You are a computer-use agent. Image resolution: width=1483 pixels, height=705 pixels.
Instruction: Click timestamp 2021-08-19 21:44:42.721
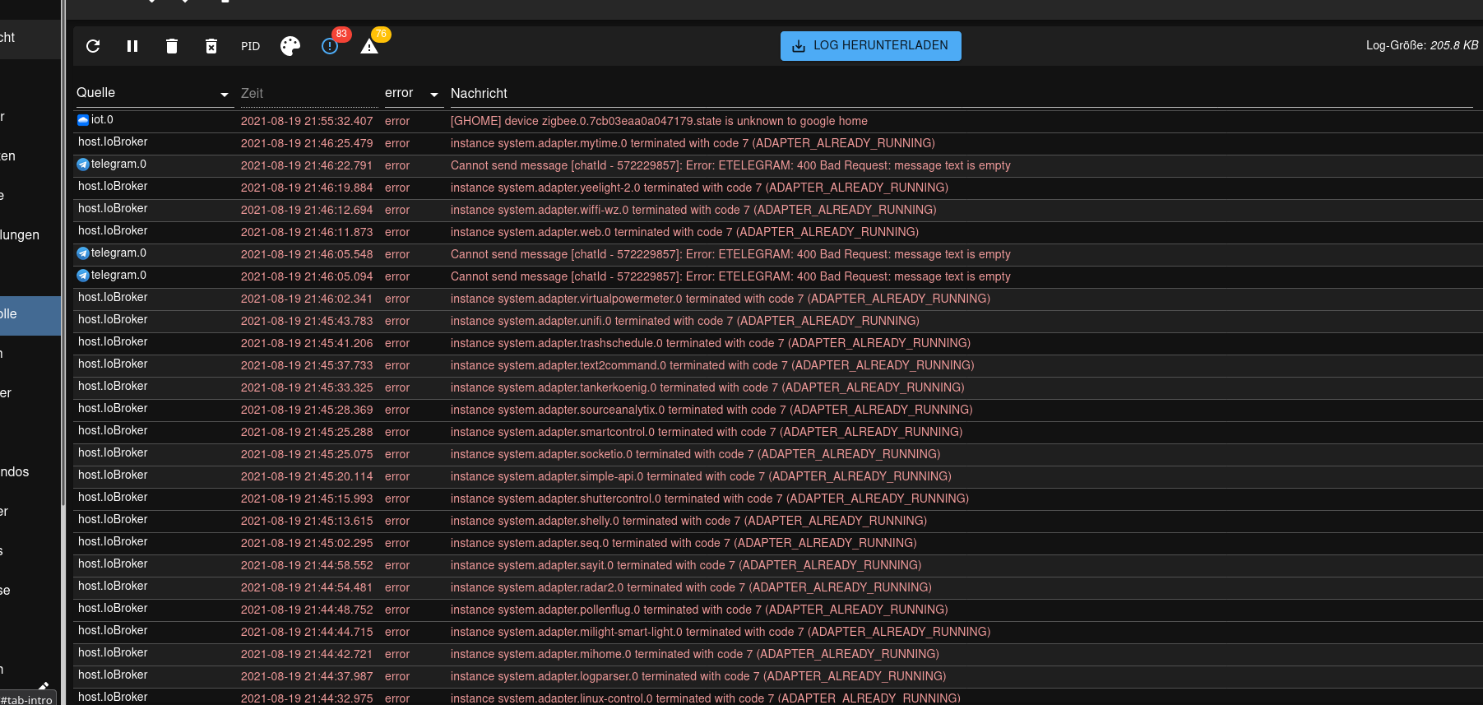tap(307, 654)
